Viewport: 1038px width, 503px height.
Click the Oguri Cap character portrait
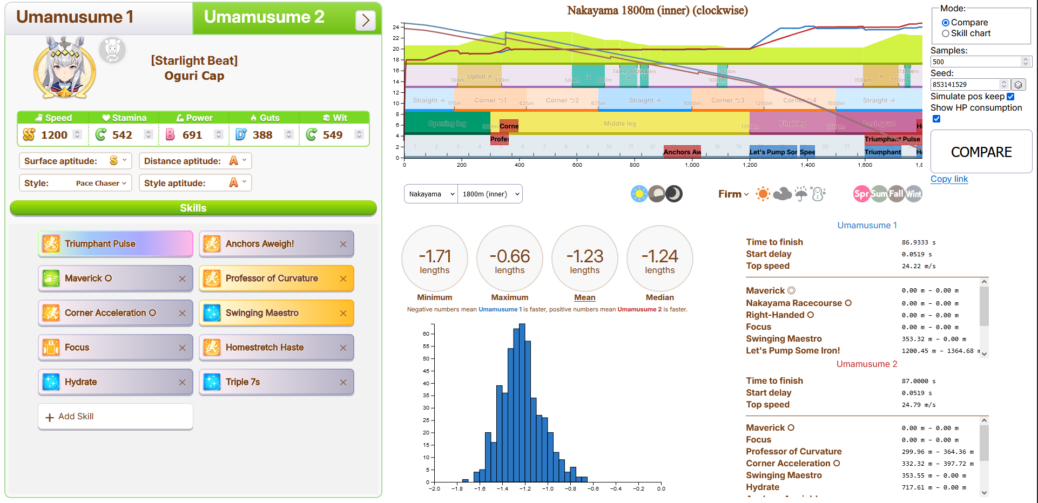point(65,68)
